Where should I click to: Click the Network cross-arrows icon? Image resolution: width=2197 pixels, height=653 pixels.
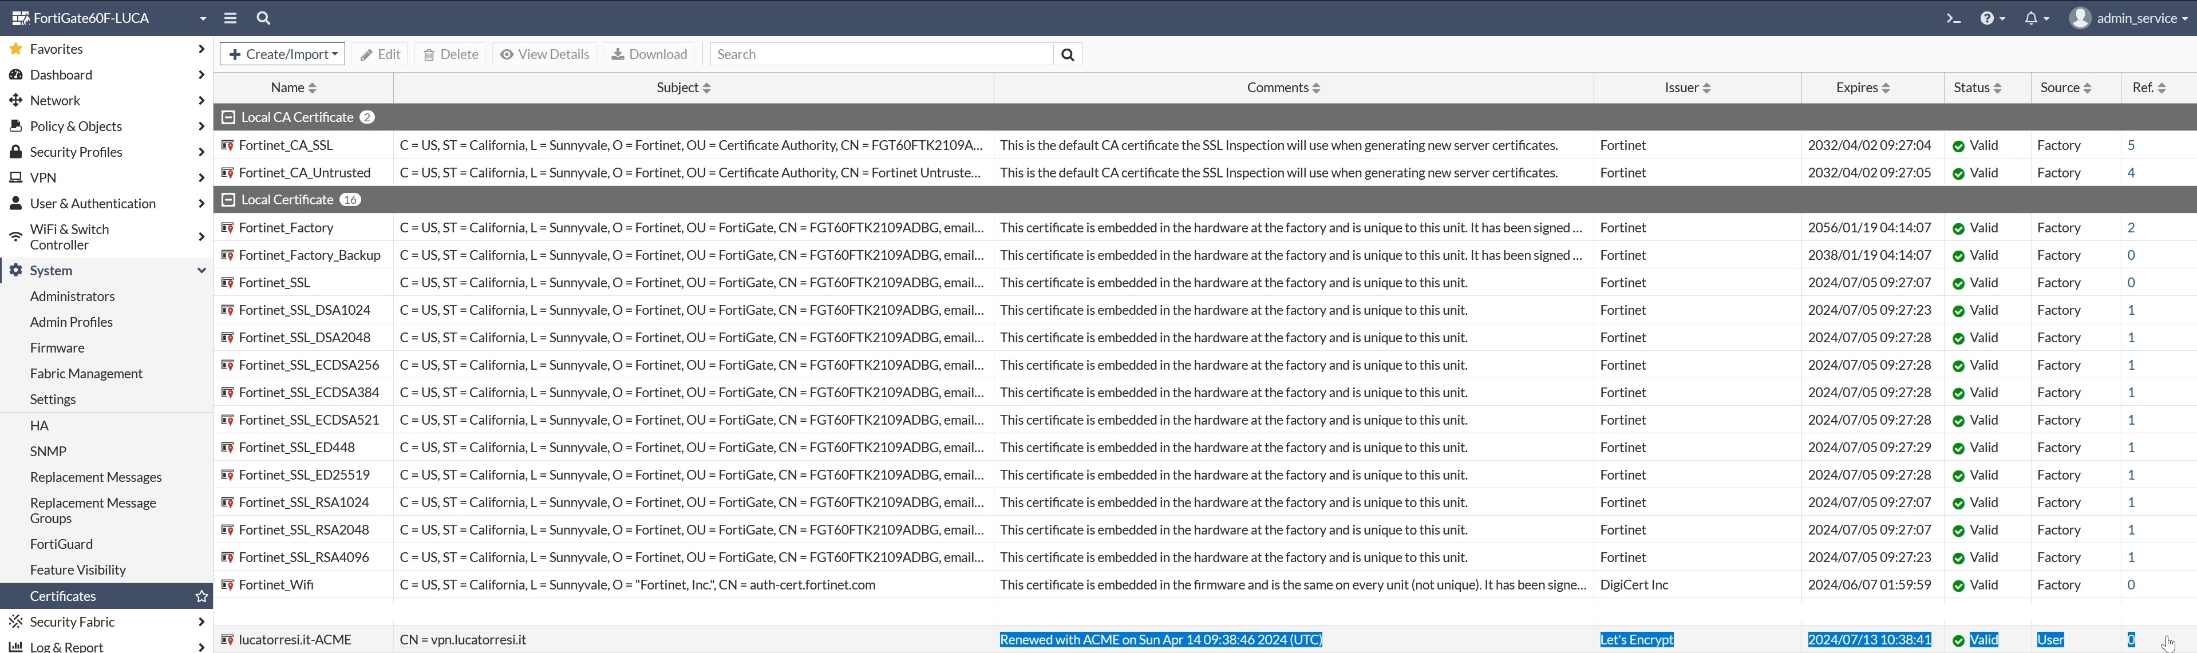pos(15,100)
